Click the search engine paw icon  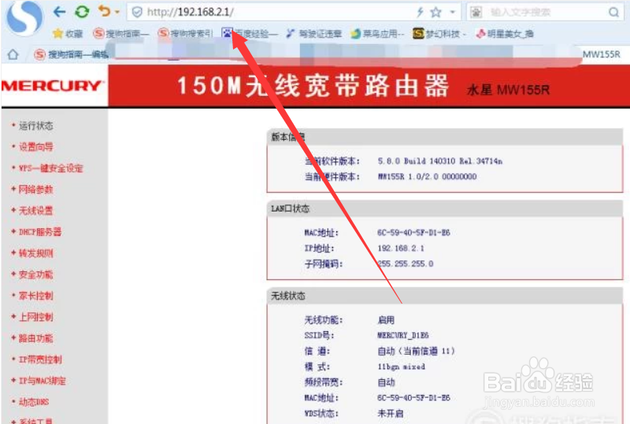[476, 12]
